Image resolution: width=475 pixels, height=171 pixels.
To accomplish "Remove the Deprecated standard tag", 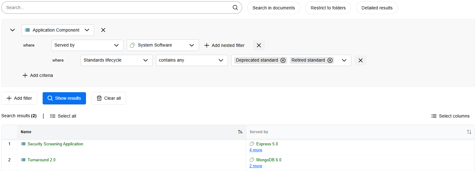I will [283, 60].
